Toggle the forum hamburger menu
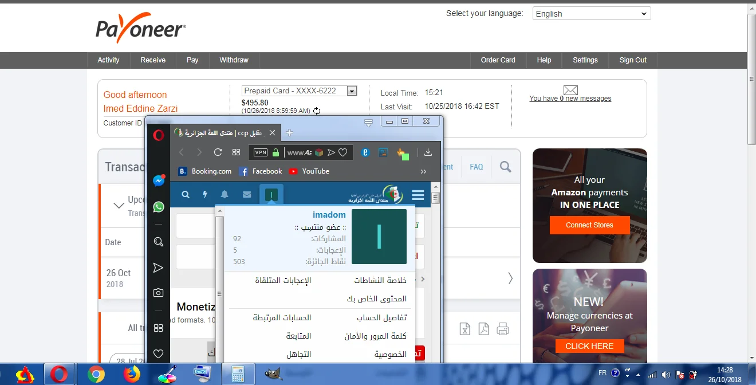 coord(418,195)
